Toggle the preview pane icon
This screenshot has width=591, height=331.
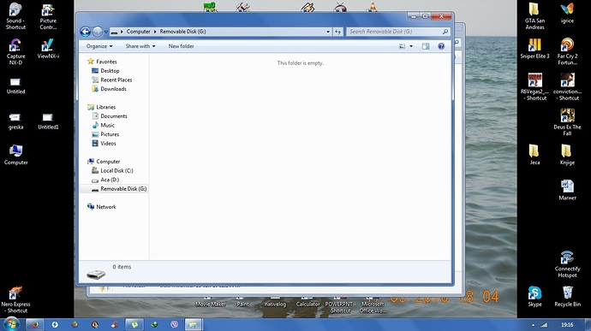pos(426,46)
